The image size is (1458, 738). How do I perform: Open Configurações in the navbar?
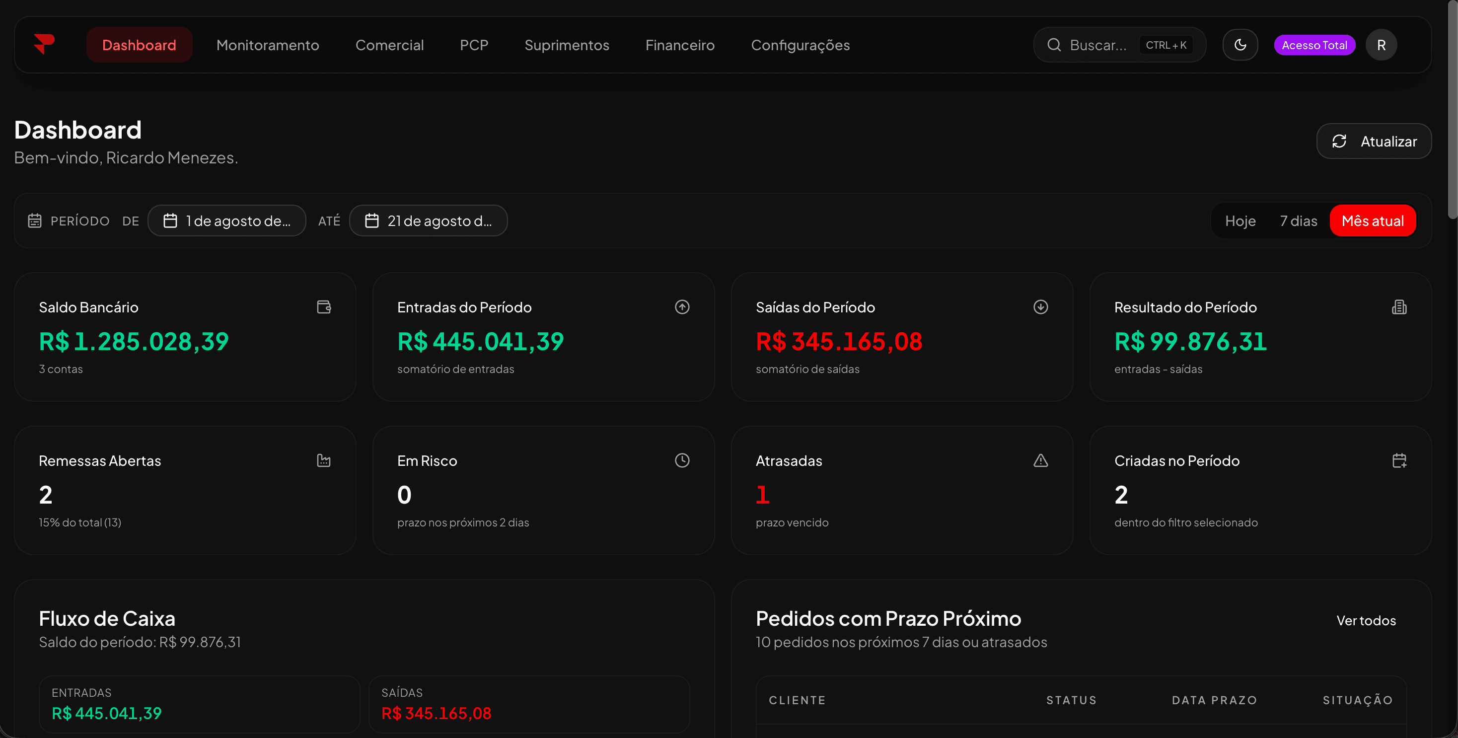[801, 45]
